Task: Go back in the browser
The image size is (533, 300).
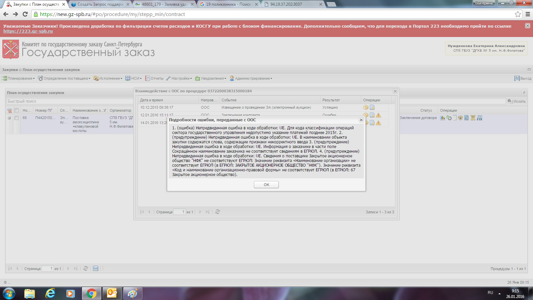Action: [6, 14]
